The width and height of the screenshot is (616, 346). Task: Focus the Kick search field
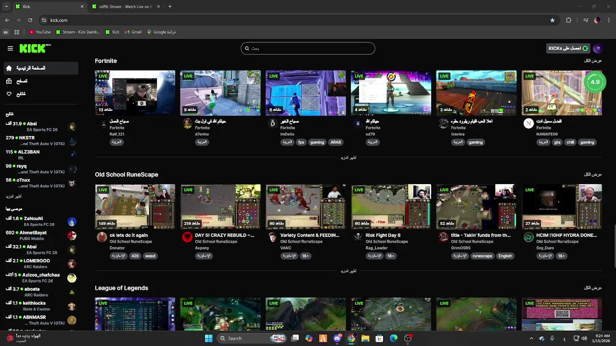(308, 48)
